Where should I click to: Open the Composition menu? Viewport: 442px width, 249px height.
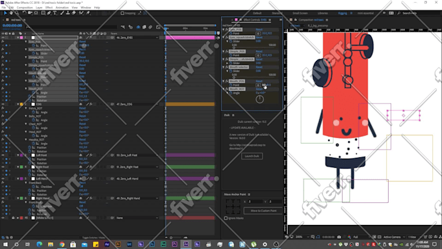click(x=25, y=7)
